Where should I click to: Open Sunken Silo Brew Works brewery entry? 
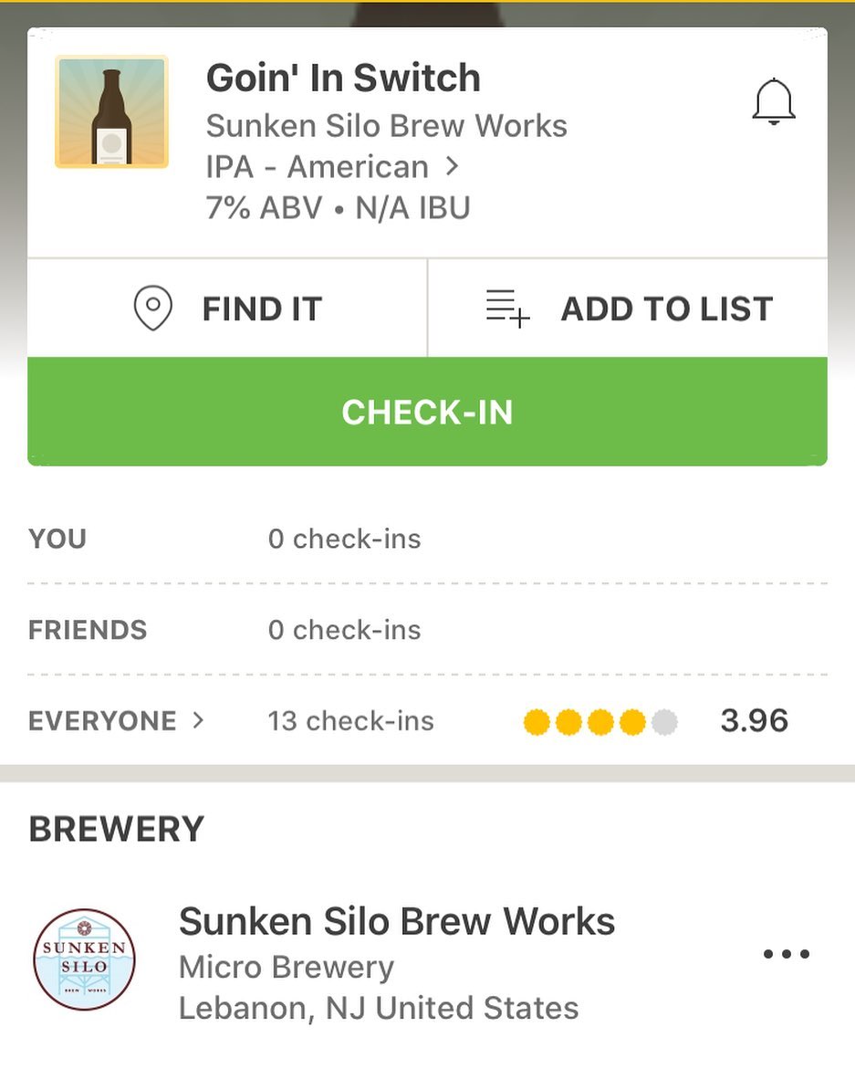coord(427,960)
